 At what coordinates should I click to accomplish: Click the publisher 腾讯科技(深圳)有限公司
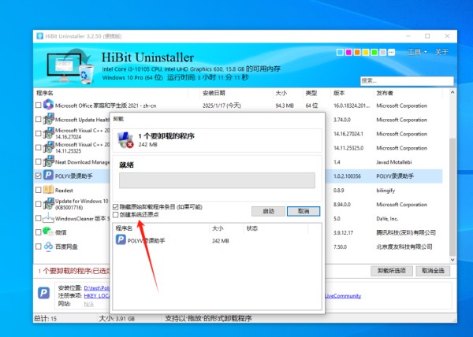tap(406, 232)
